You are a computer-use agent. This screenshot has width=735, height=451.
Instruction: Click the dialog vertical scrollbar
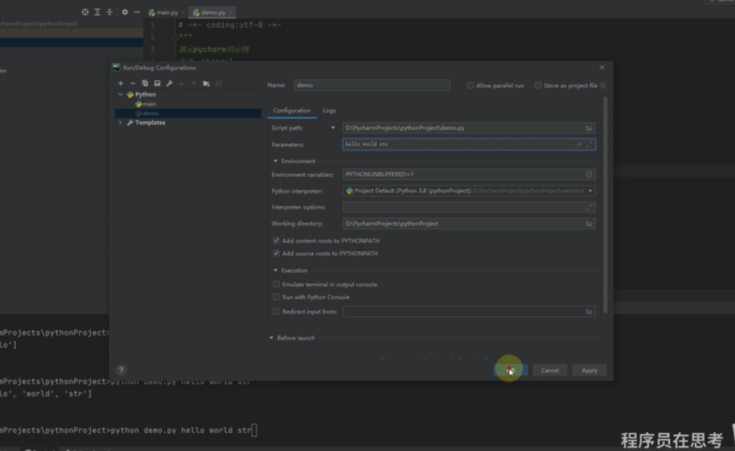(605, 205)
